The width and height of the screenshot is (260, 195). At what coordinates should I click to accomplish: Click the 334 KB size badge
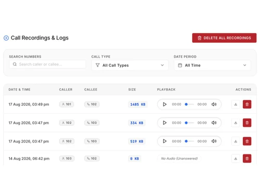(x=137, y=123)
